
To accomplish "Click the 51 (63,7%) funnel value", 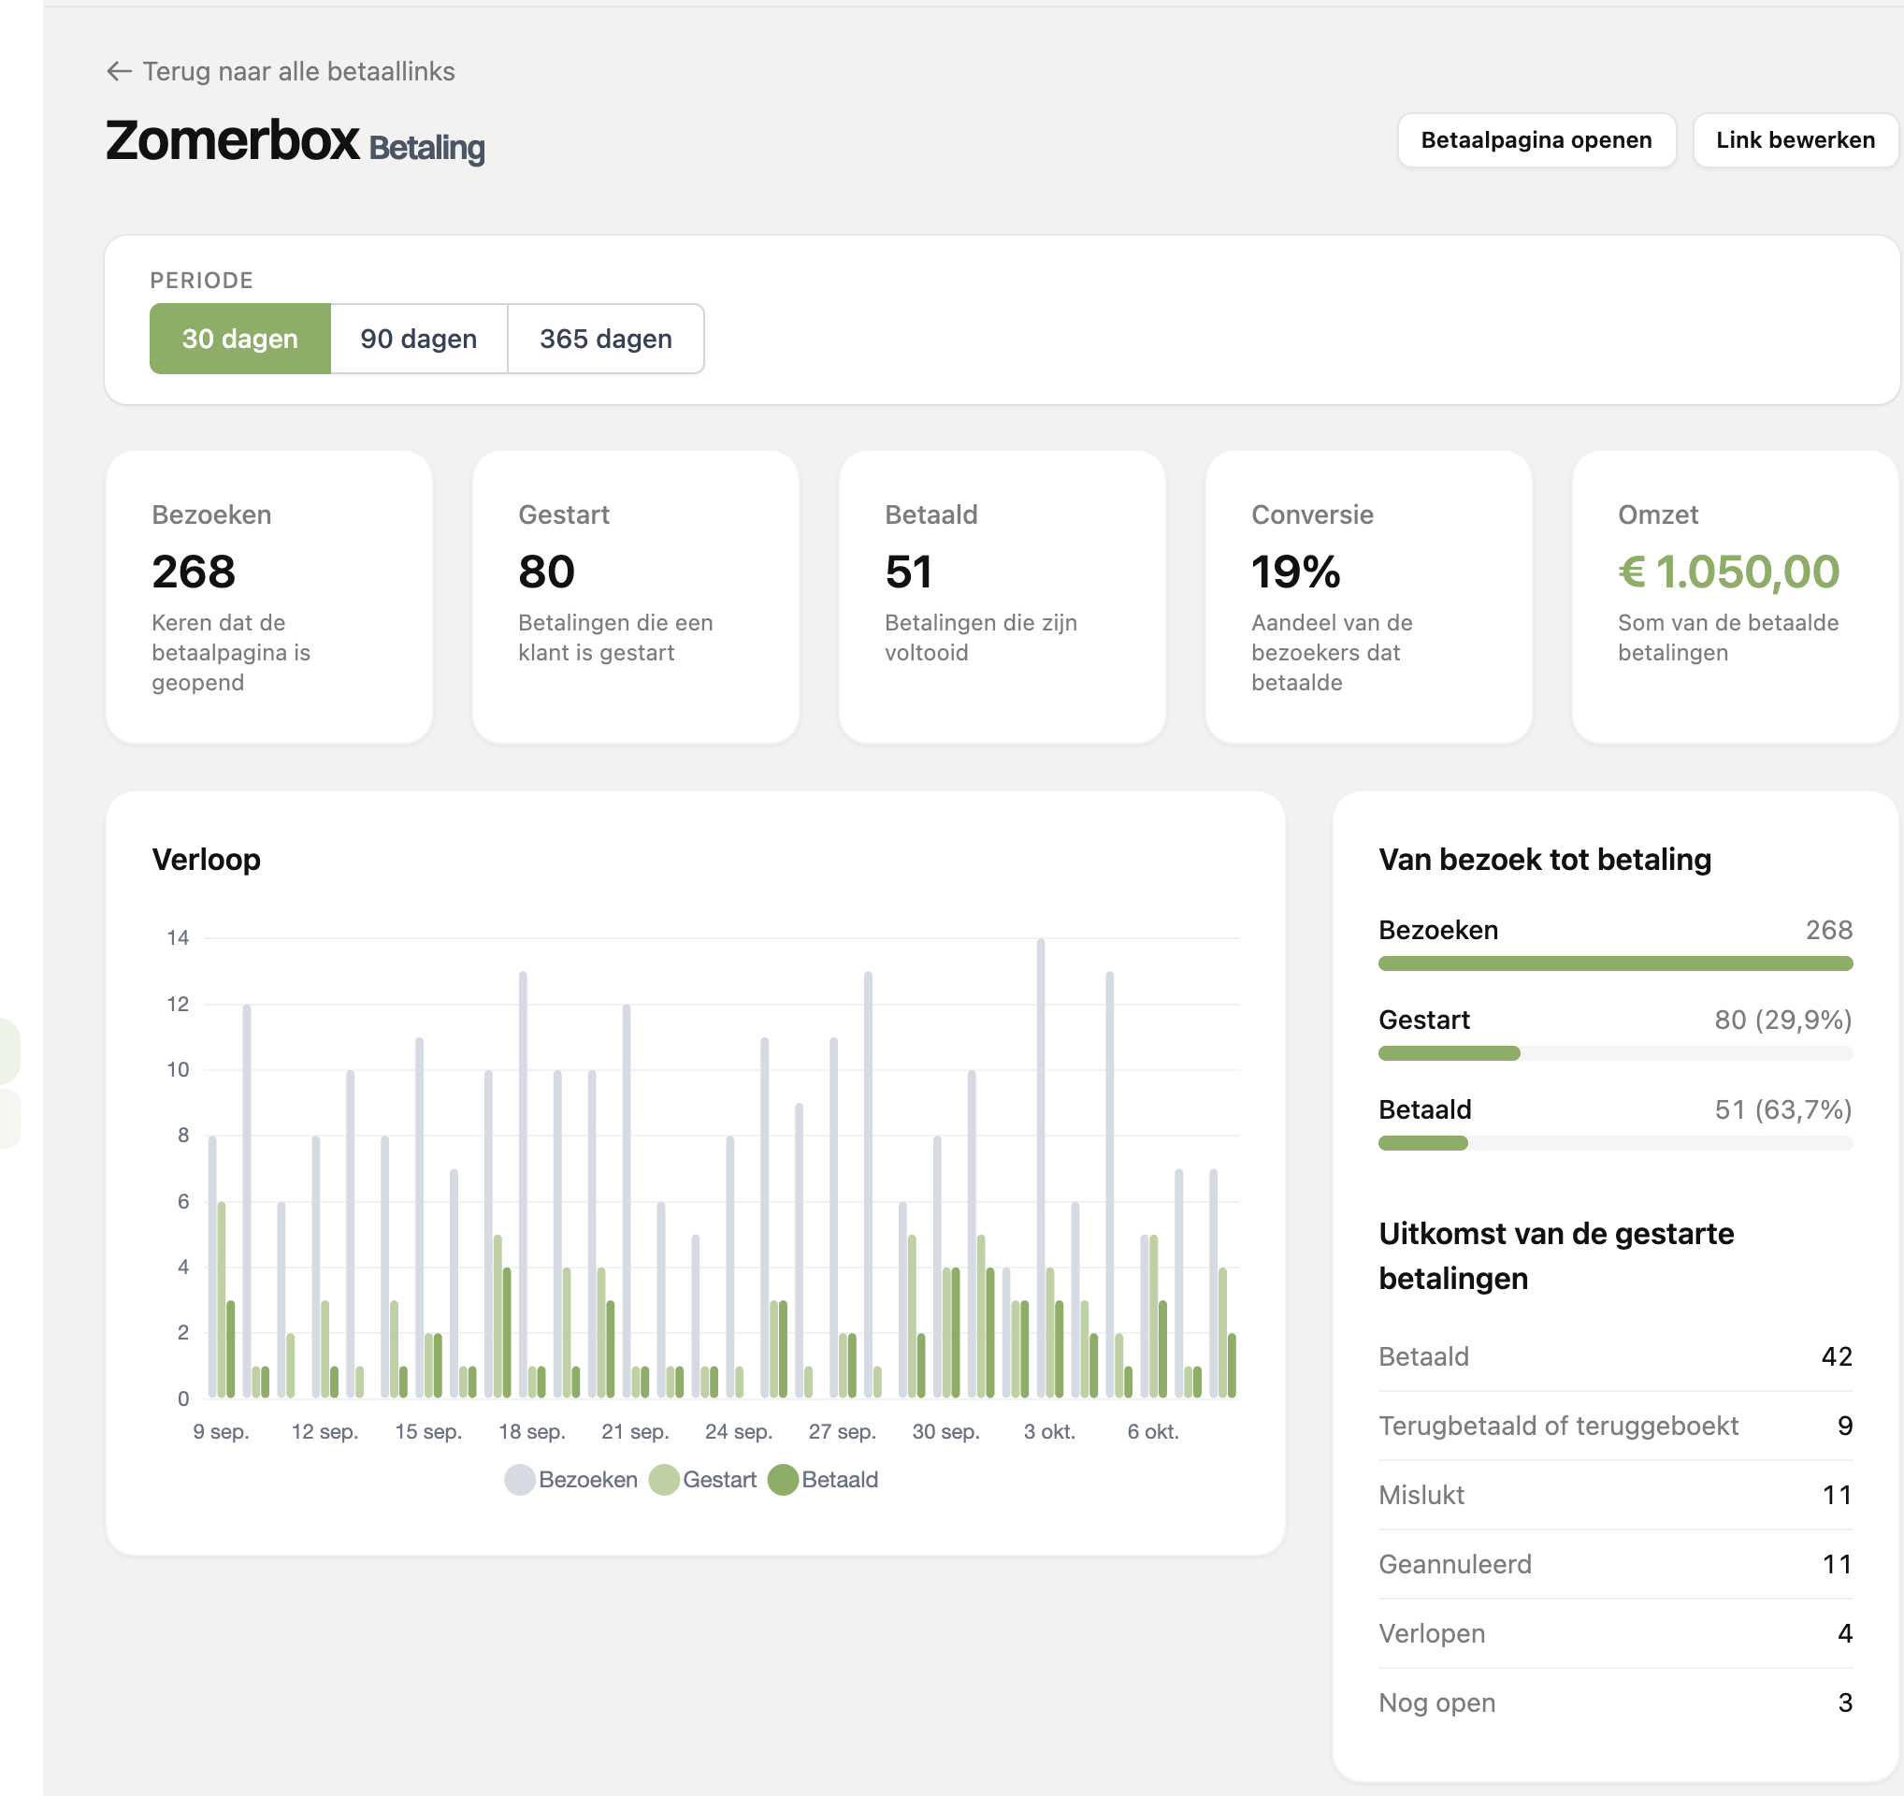I will tap(1782, 1109).
